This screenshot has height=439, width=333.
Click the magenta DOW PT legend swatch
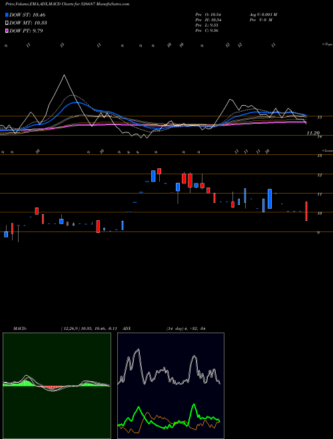pyautogui.click(x=7, y=31)
